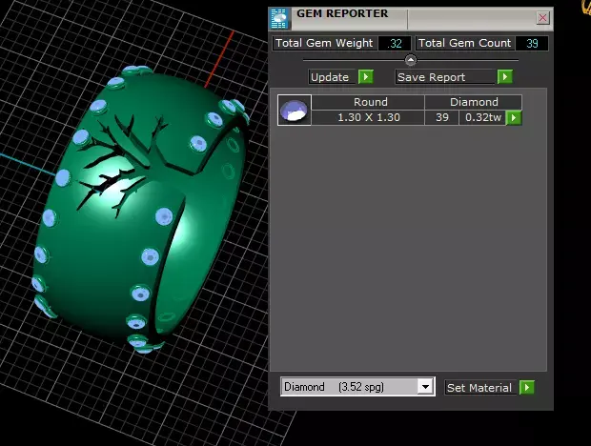Select the round gem thumbnail

[x=294, y=110]
